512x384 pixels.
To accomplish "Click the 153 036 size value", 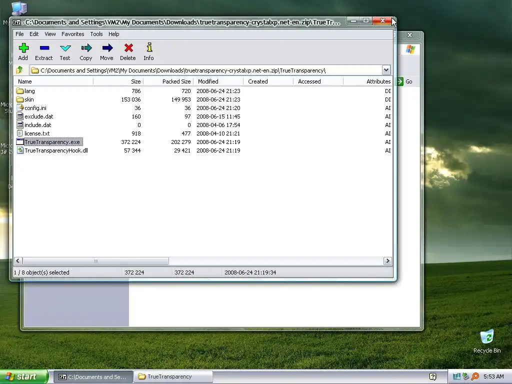I will pos(130,99).
